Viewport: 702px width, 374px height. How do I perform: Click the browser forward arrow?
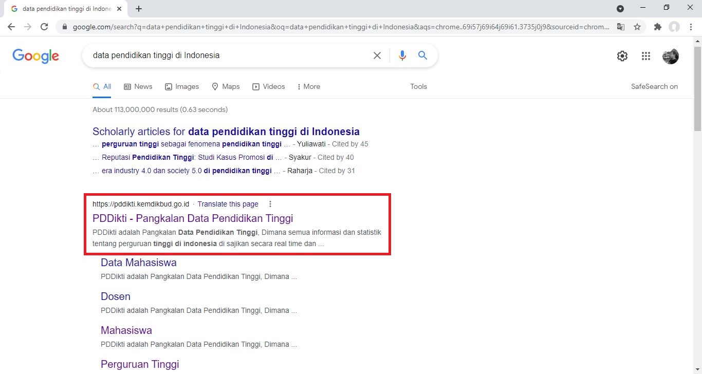(x=28, y=27)
